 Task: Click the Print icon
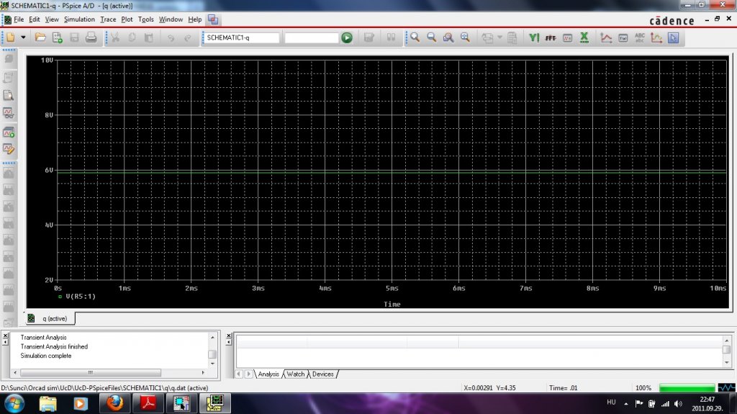pyautogui.click(x=91, y=37)
